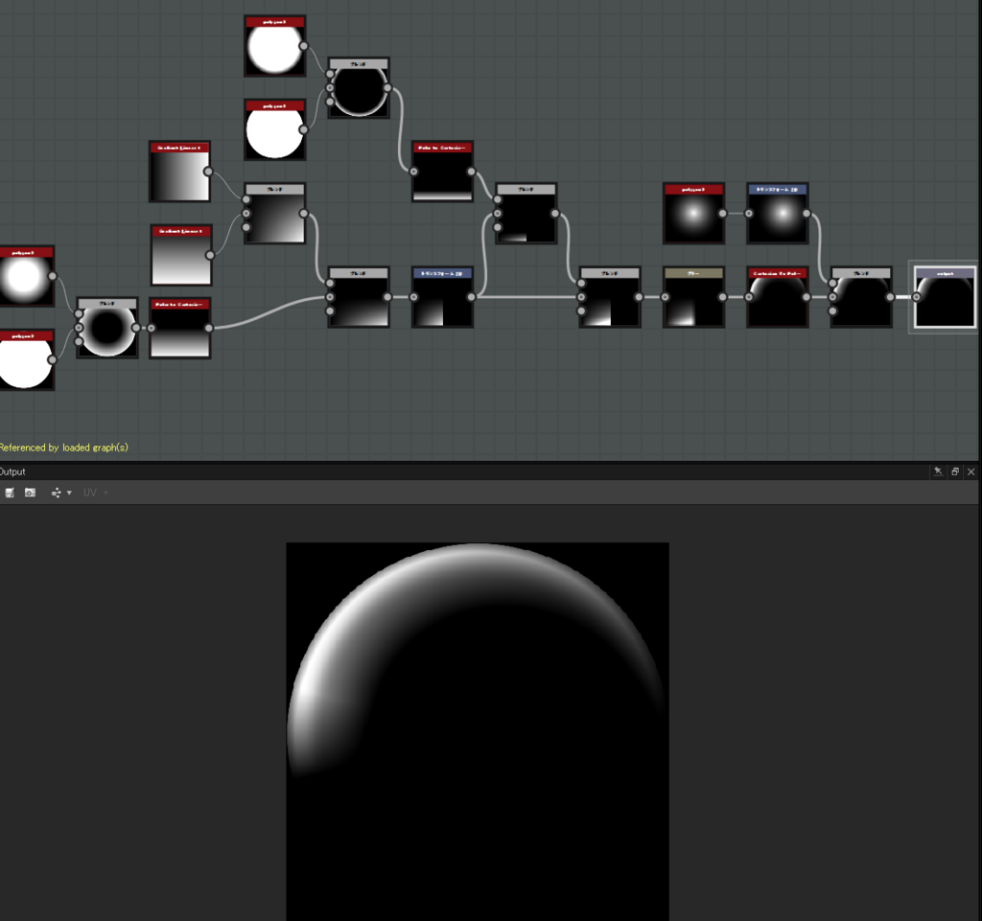Select the Transform 2D node with radial glow

[x=778, y=214]
